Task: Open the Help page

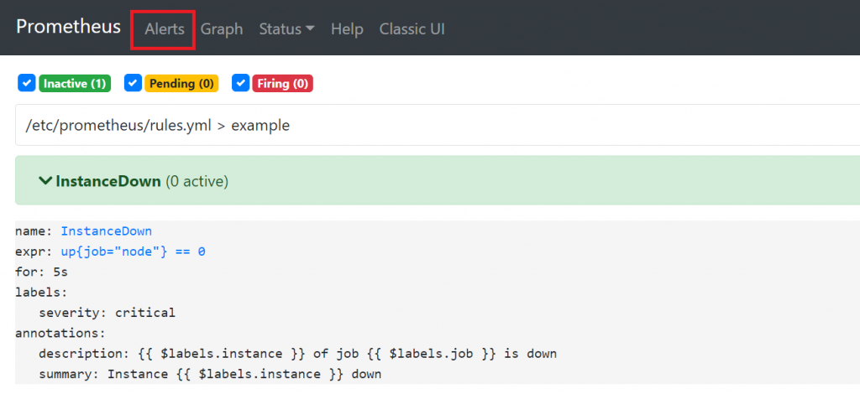Action: tap(347, 29)
